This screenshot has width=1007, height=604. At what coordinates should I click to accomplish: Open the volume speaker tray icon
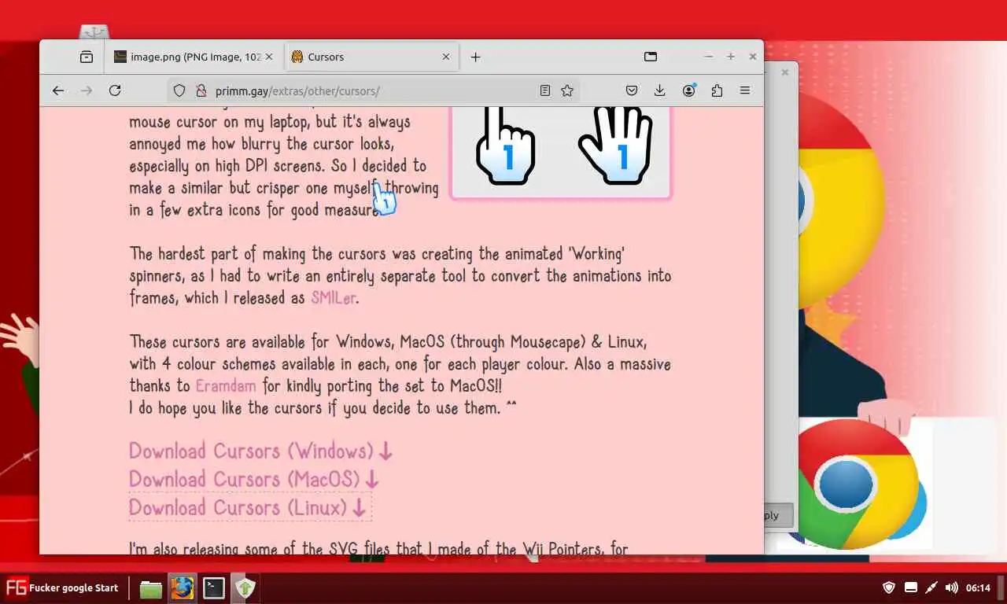[952, 587]
